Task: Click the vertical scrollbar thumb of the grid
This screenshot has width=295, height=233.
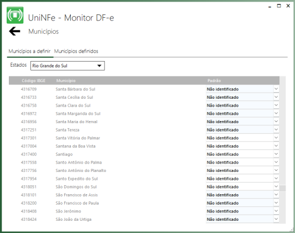Action: point(283,188)
